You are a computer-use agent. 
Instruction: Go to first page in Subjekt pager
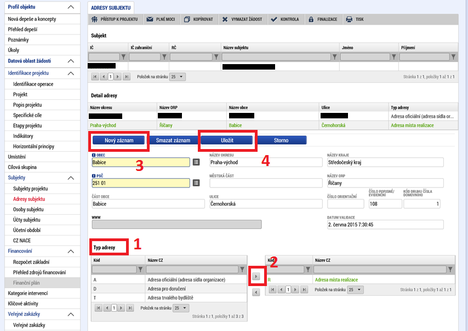95,77
